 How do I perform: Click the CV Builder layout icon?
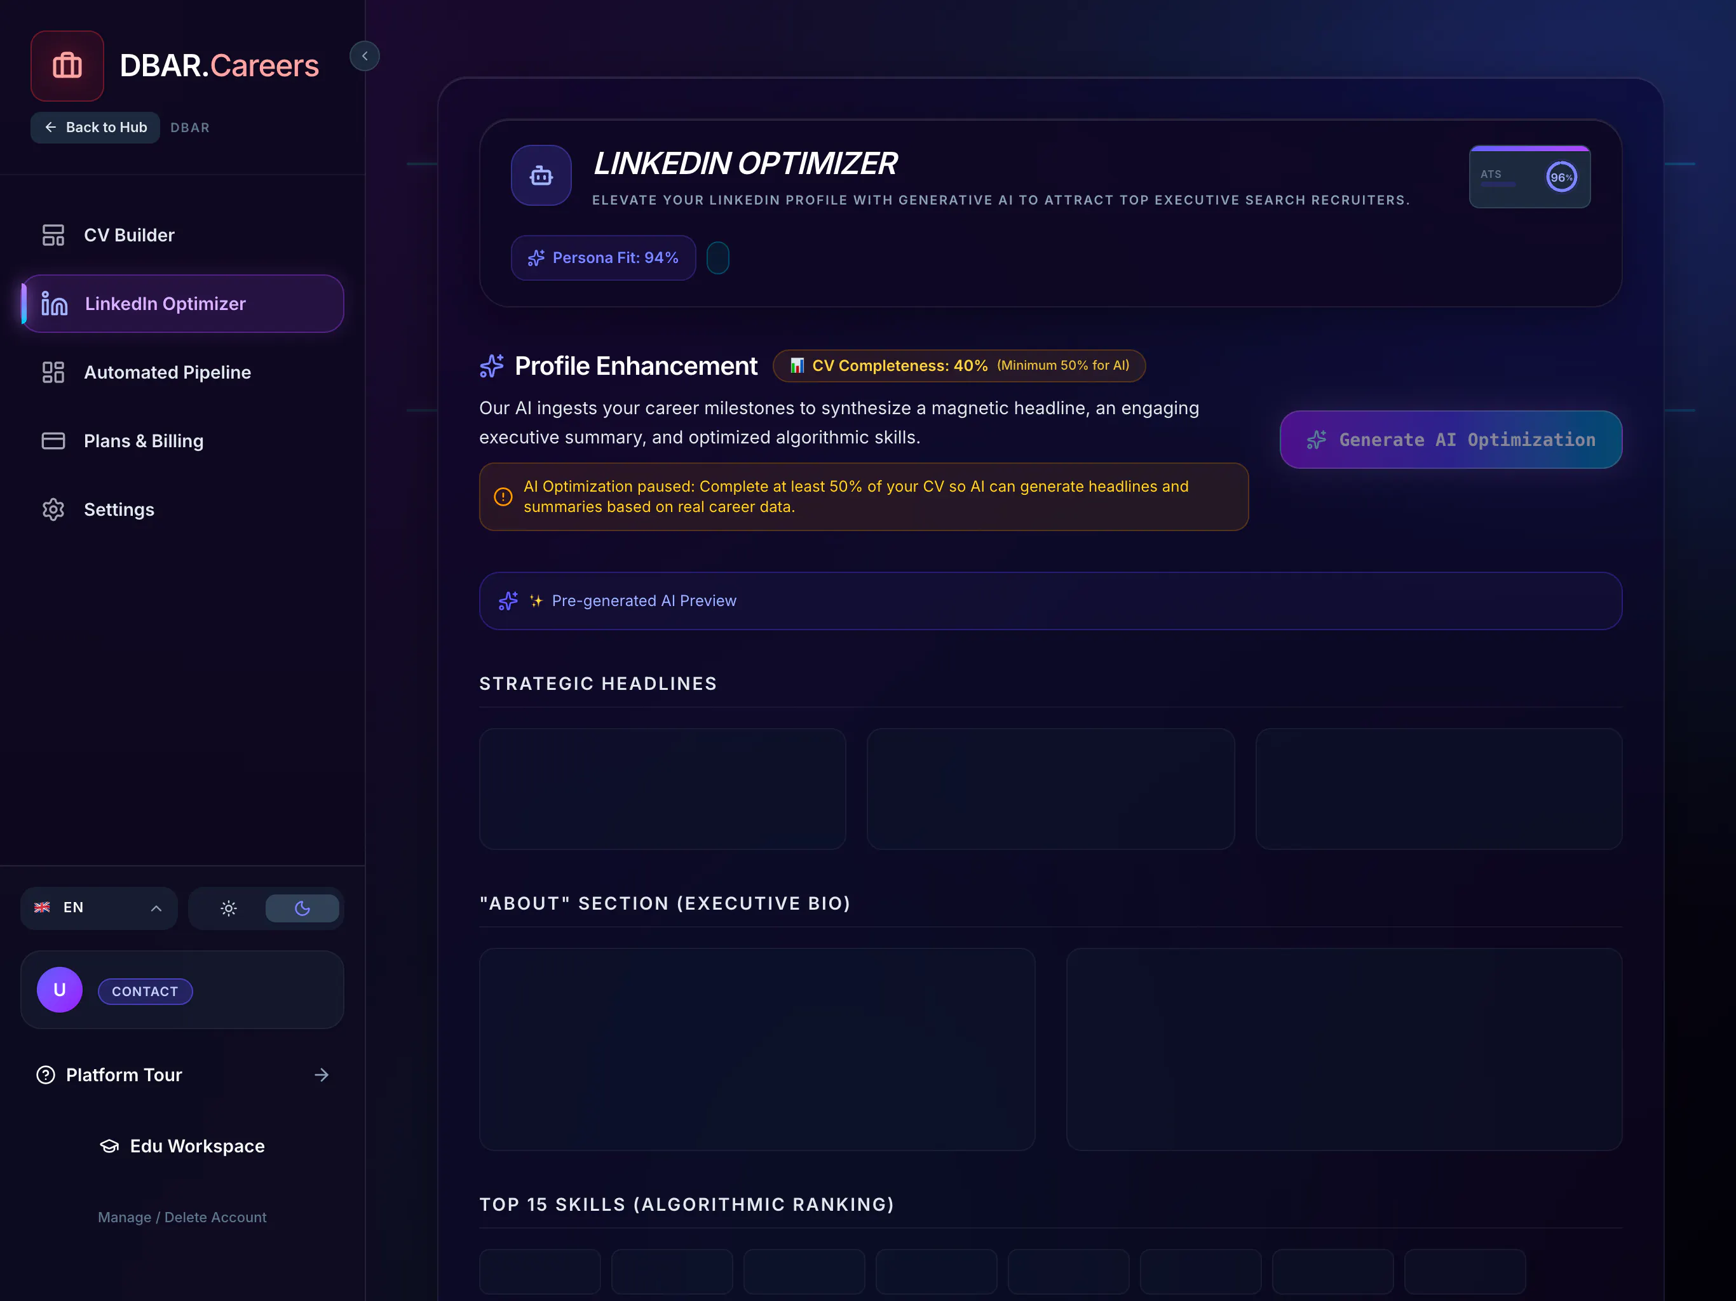53,234
